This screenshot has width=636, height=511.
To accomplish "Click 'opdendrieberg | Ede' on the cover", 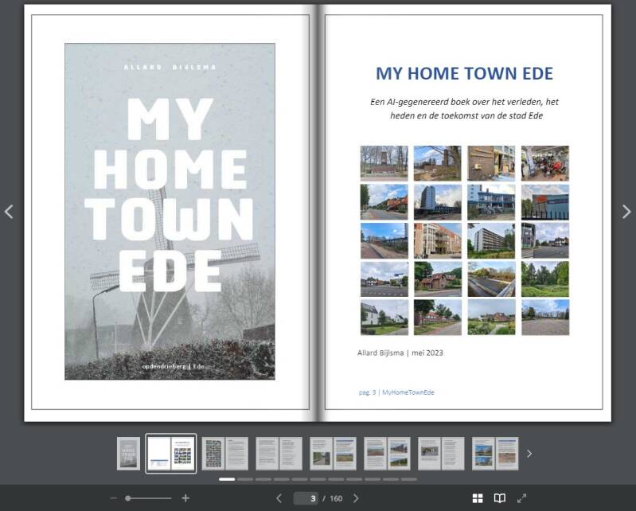I will click(x=173, y=366).
